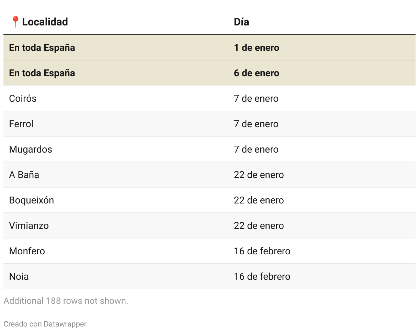The height and width of the screenshot is (332, 419).
Task: Click the Boqueixón row
Action: pos(209,200)
